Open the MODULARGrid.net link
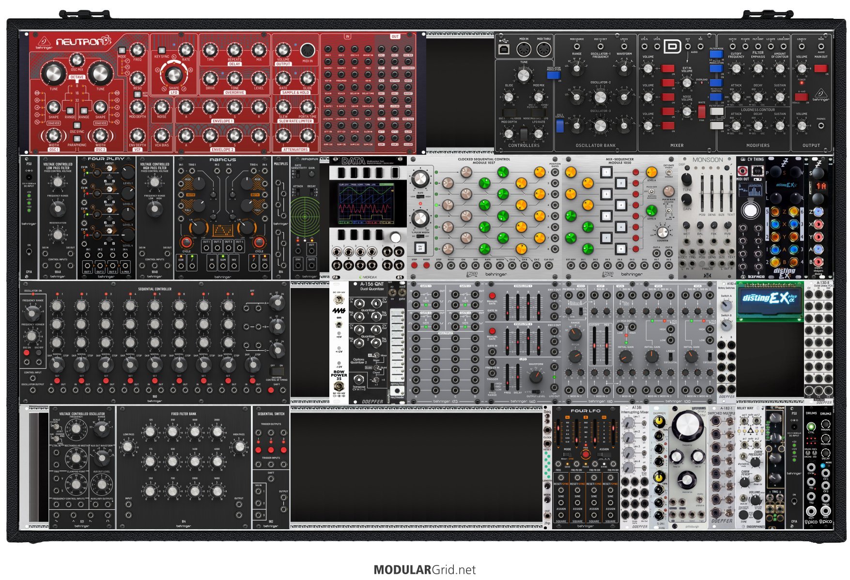This screenshot has height=580, width=850. point(425,570)
